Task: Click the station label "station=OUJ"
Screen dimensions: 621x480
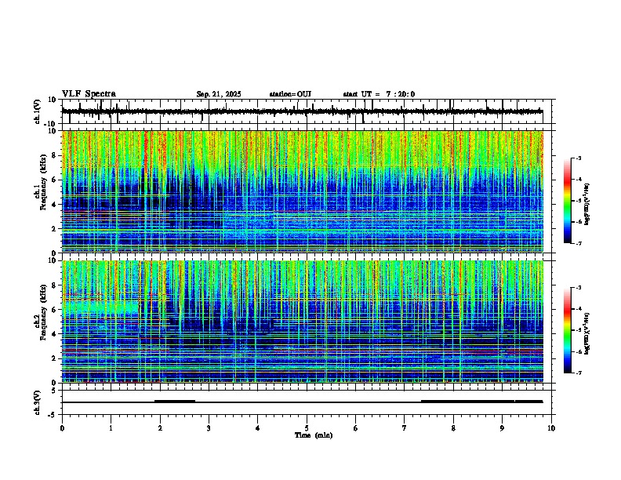Action: [x=290, y=94]
